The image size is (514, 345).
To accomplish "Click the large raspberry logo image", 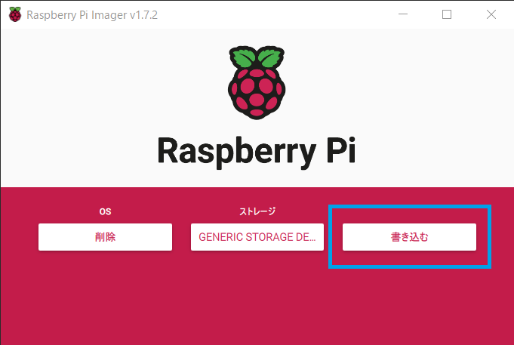I will click(257, 82).
